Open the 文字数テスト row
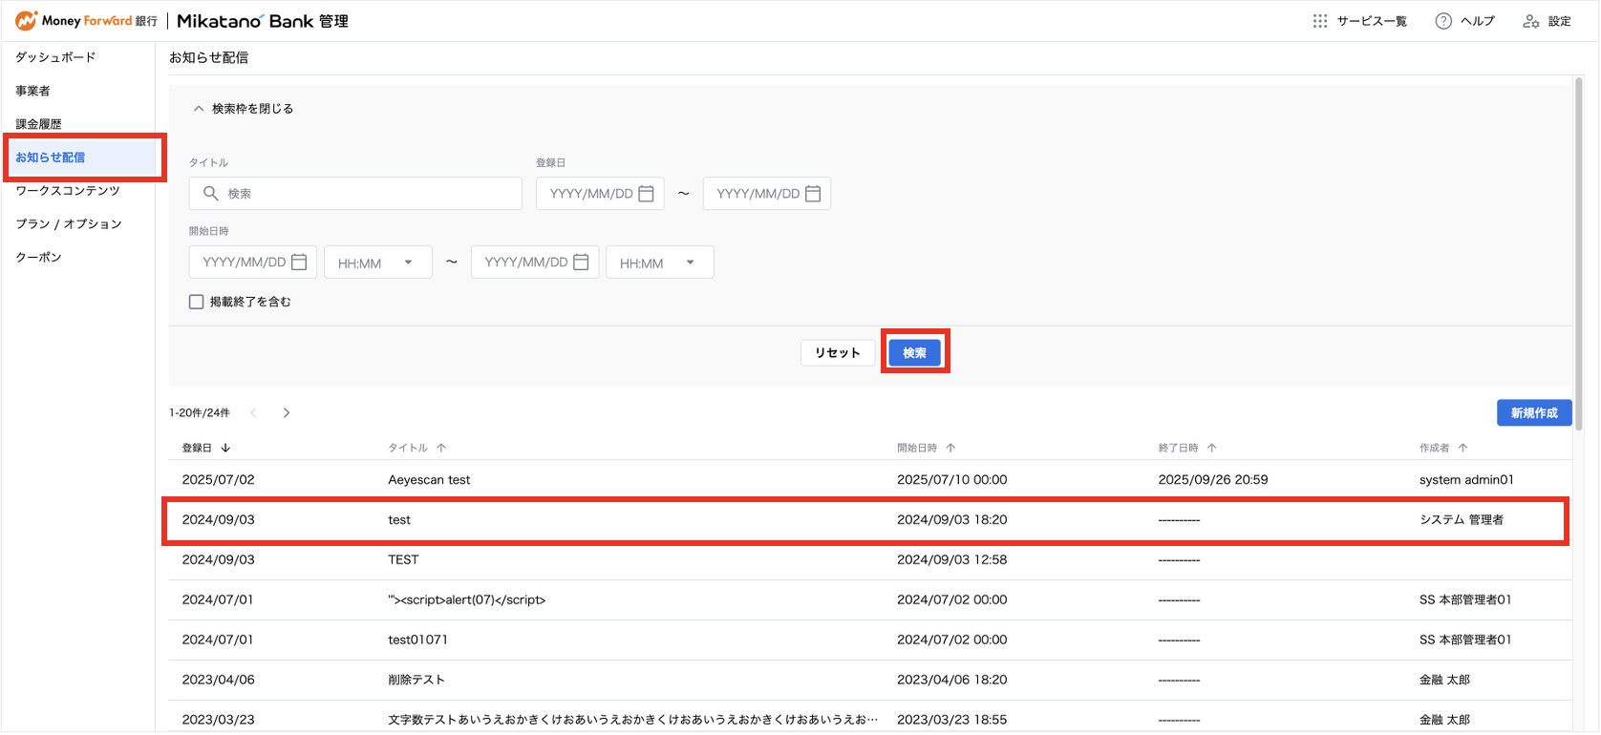1601x735 pixels. point(869,719)
